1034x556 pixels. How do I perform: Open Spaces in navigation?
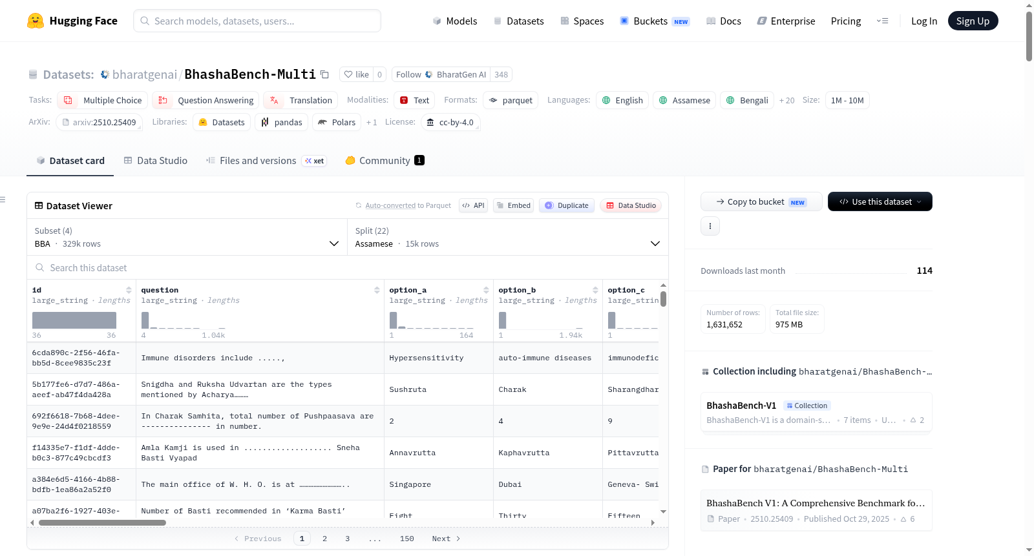pyautogui.click(x=582, y=21)
